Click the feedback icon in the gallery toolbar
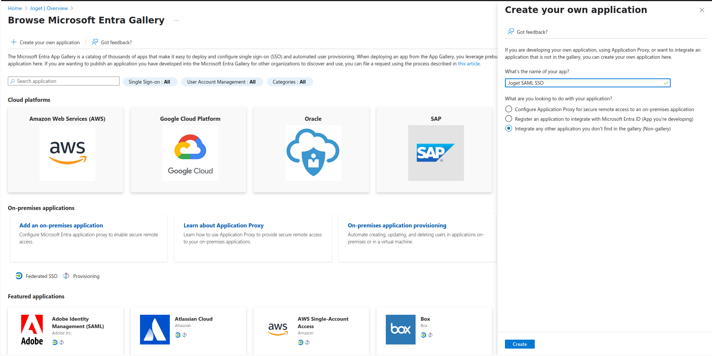 (x=95, y=42)
